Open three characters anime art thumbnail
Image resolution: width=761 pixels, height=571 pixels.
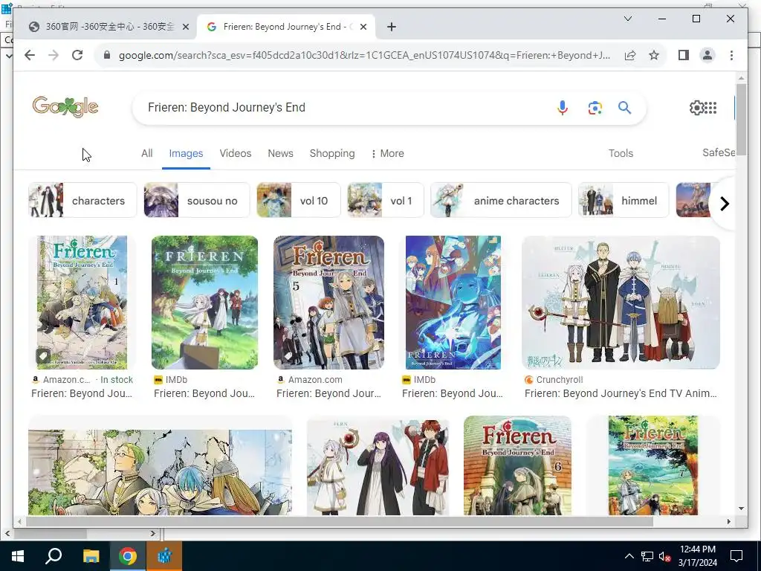tap(378, 467)
